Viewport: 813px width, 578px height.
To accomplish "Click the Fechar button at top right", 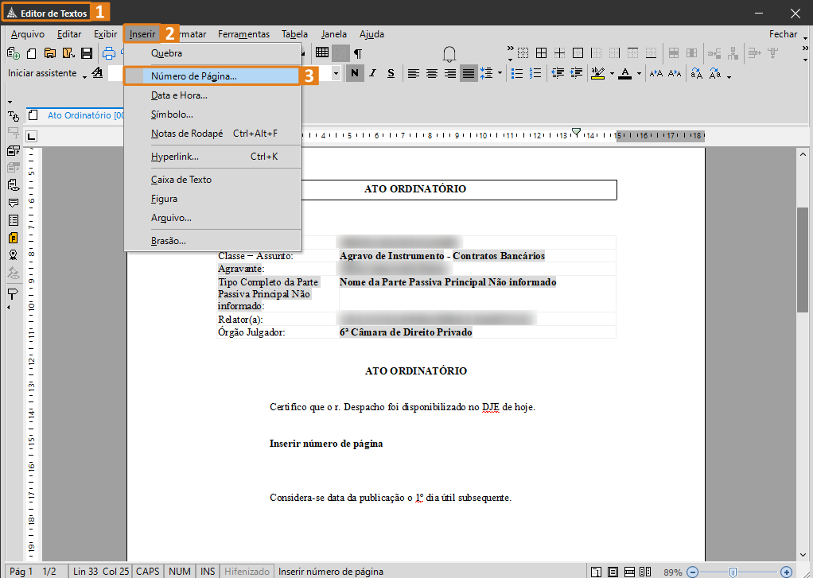I will coord(783,34).
